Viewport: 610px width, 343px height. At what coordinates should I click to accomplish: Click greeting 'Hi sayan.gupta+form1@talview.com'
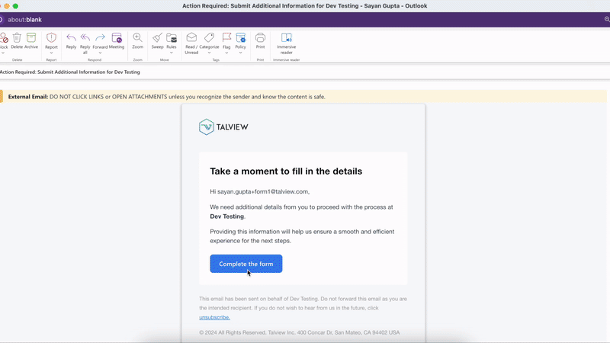click(x=260, y=192)
